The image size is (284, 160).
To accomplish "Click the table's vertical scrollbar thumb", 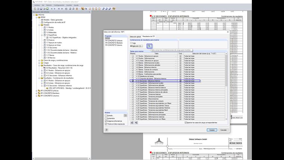I will pyautogui.click(x=226, y=71).
